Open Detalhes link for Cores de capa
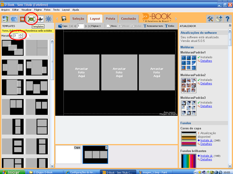 206,144
